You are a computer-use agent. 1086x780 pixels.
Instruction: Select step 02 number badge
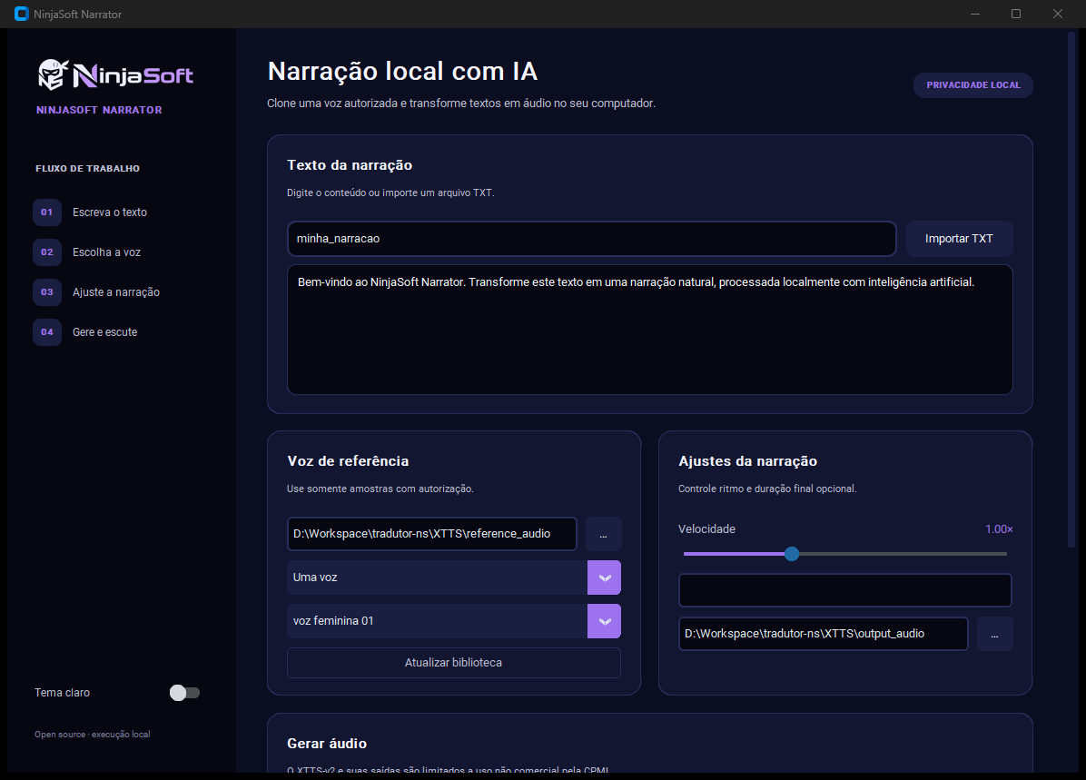(47, 252)
